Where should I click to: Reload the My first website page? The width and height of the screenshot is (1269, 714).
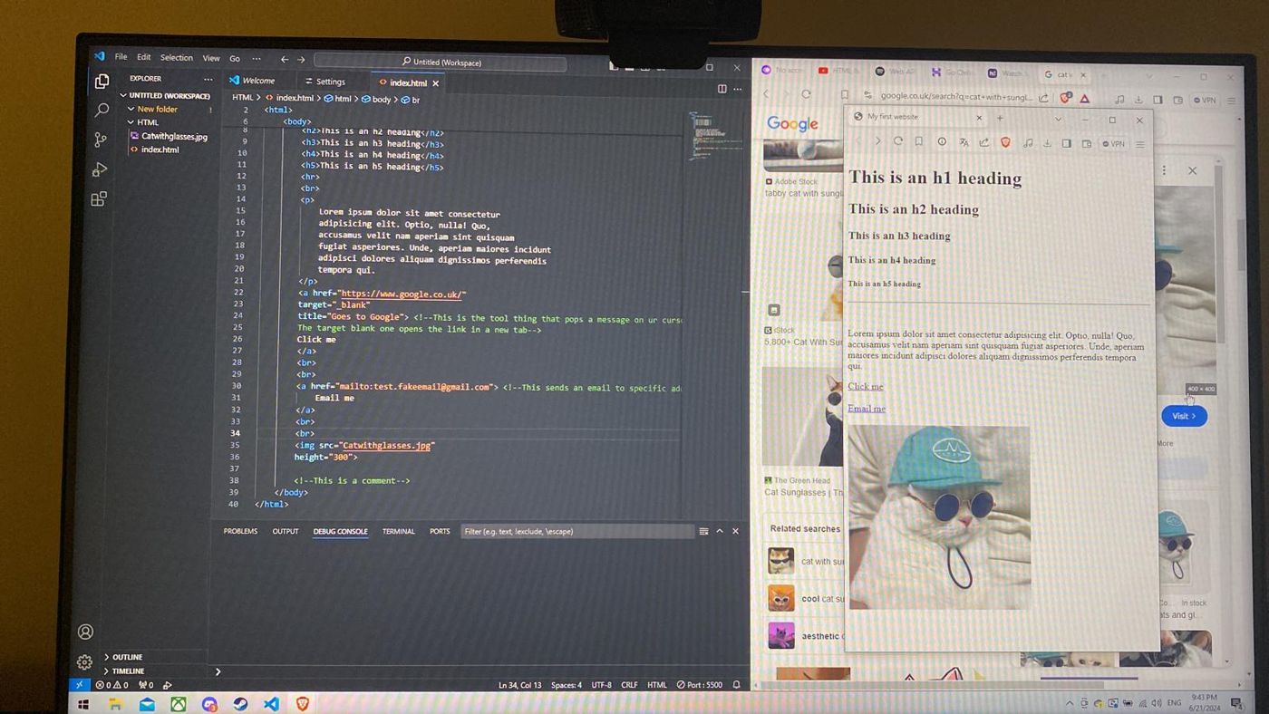pyautogui.click(x=898, y=141)
